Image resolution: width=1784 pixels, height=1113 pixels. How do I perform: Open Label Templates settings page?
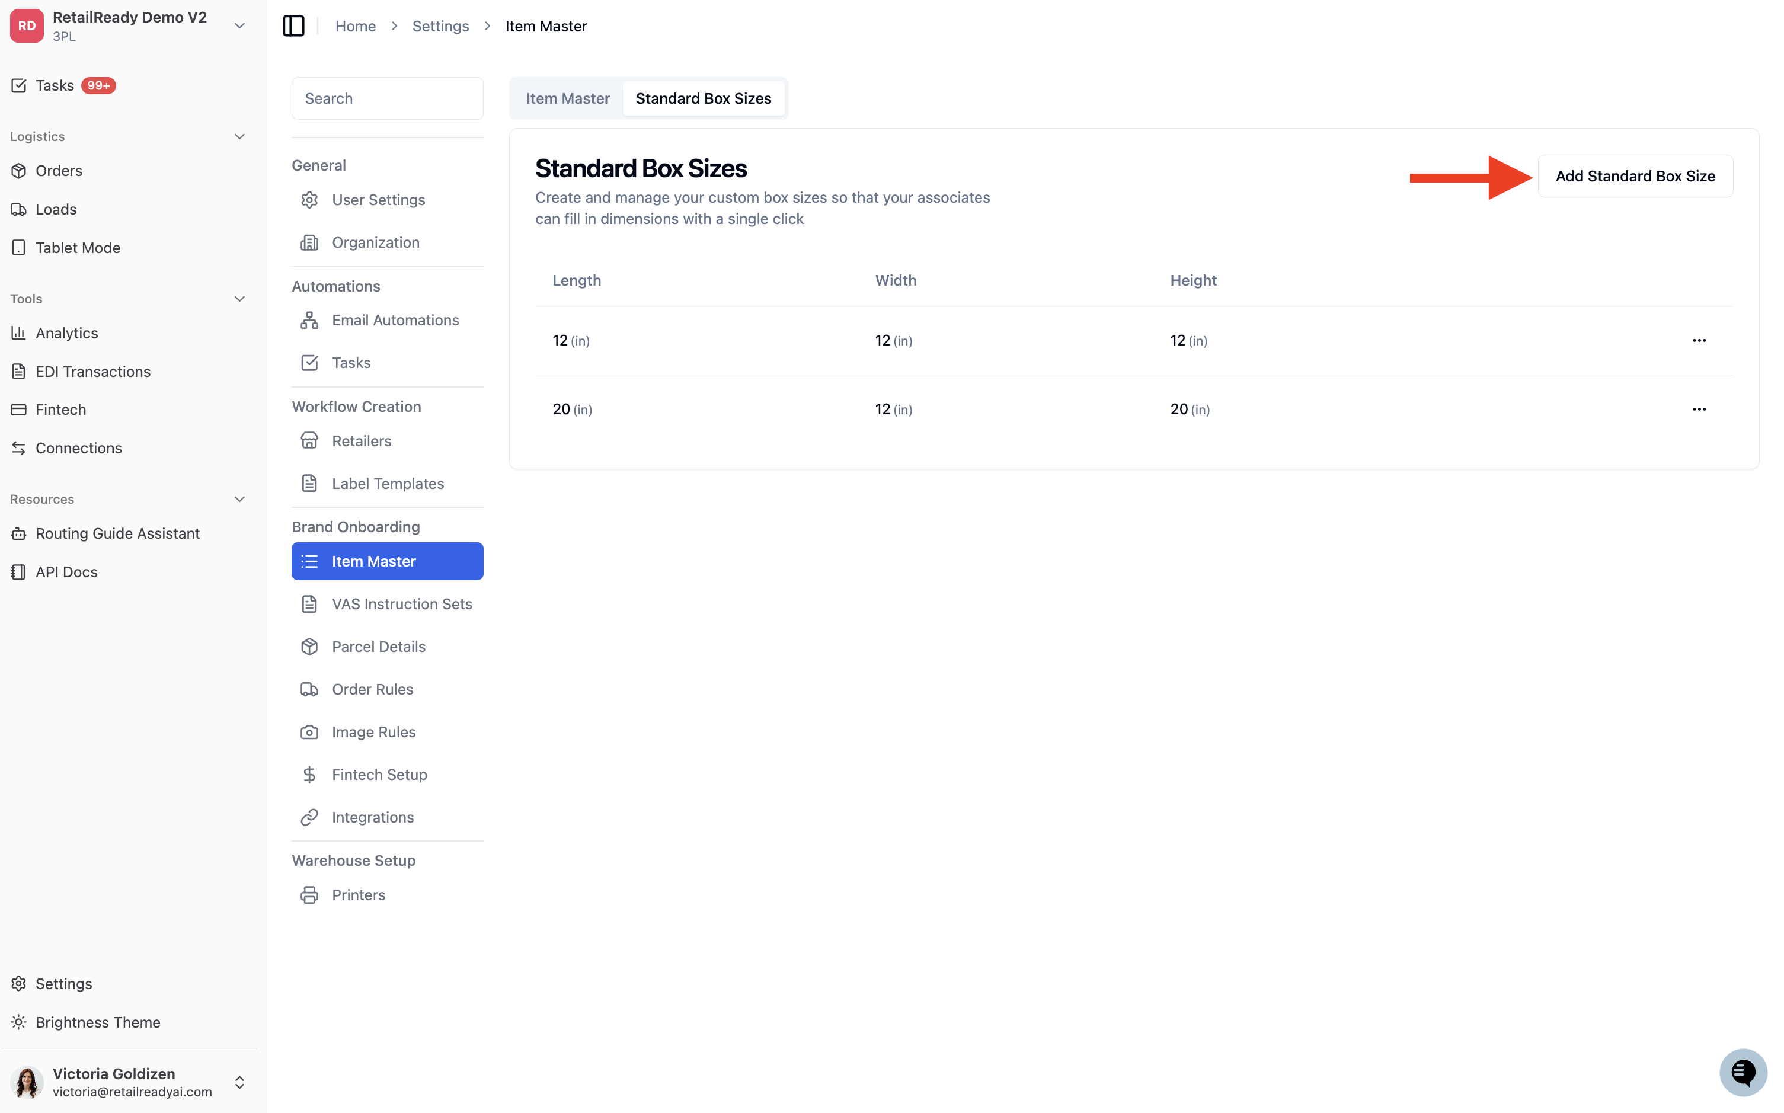(387, 483)
